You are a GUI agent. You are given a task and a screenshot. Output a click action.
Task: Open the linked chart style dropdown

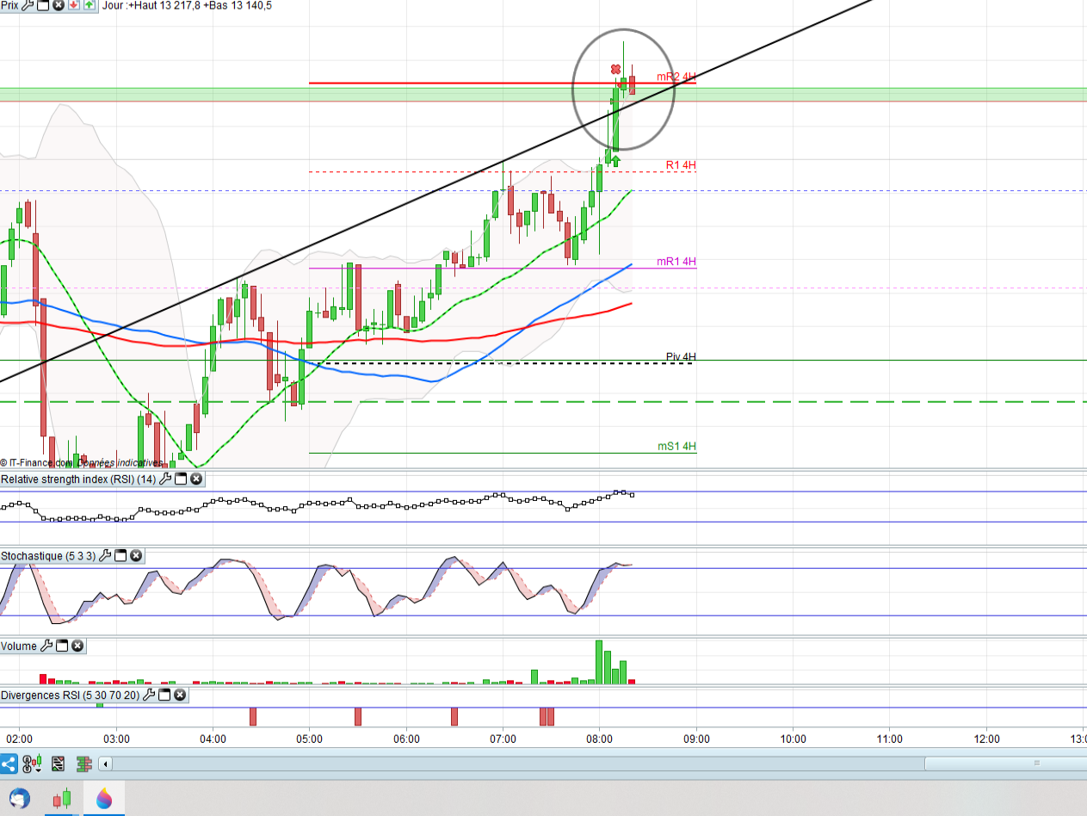32,763
